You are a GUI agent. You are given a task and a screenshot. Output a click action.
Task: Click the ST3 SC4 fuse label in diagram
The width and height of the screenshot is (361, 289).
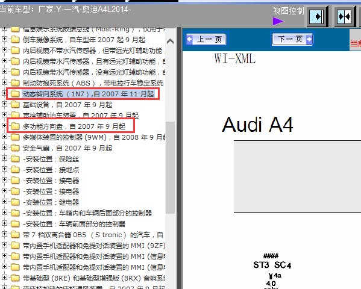pos(272,265)
